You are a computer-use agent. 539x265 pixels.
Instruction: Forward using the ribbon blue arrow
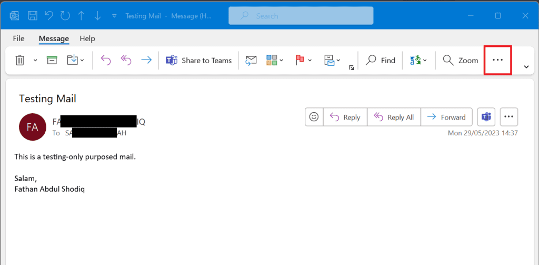[x=146, y=60]
